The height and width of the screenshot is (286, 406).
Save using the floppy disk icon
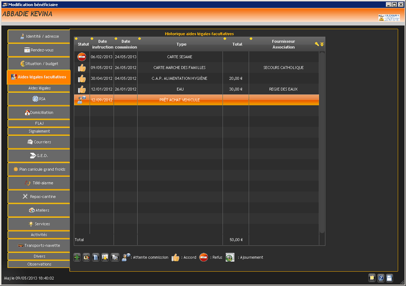coord(389,278)
